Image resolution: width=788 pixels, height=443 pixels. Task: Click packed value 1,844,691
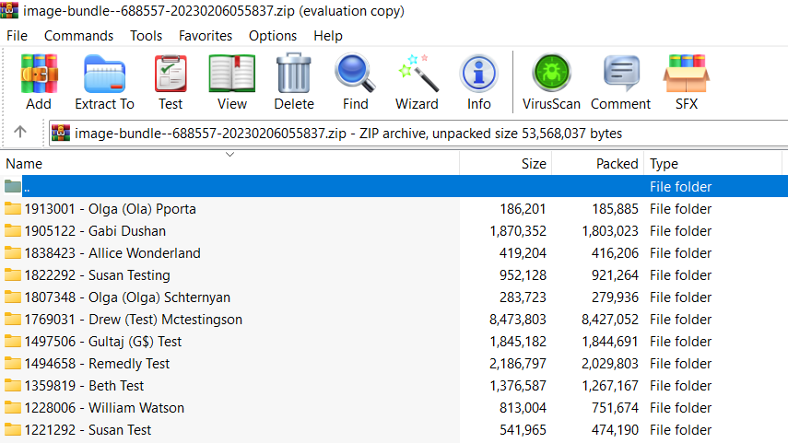tap(609, 342)
